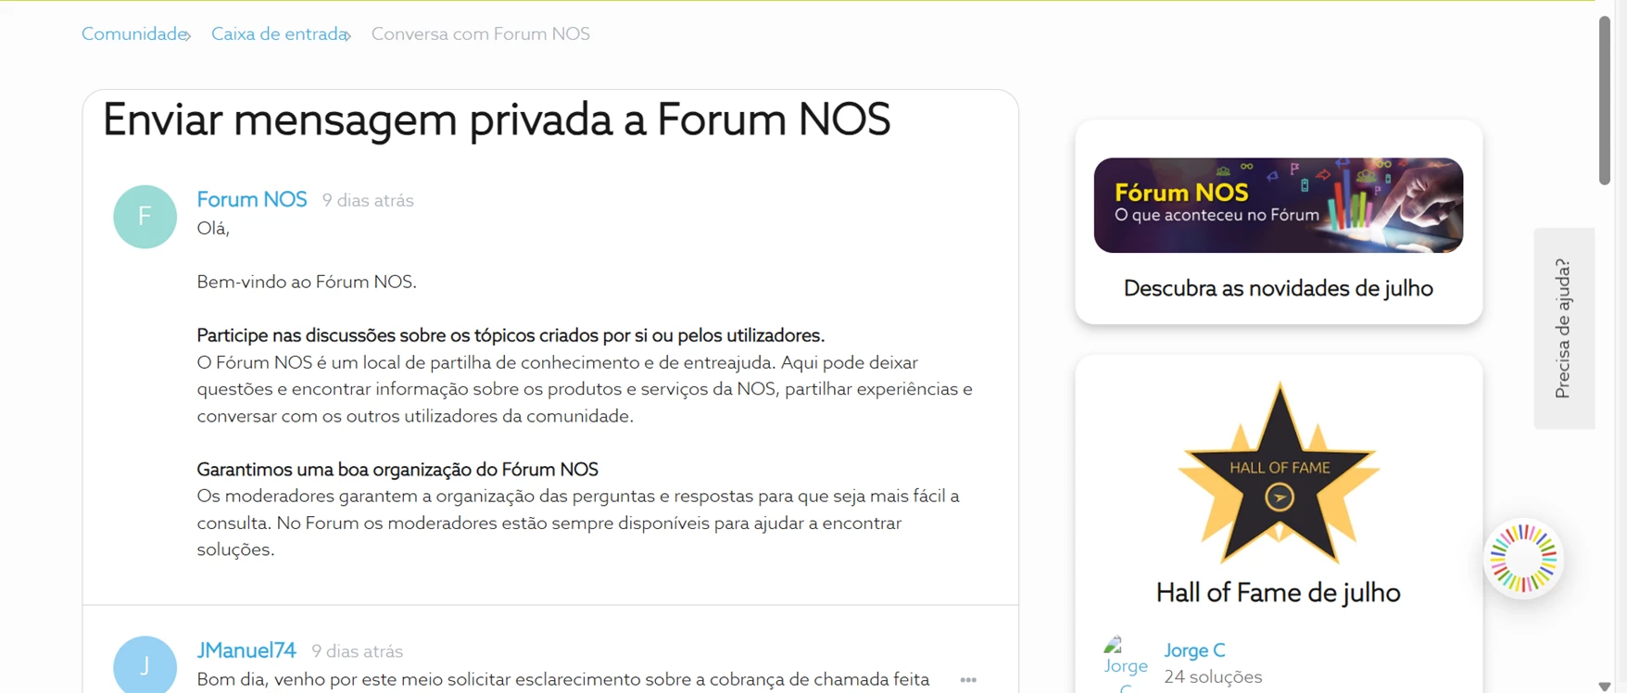The height and width of the screenshot is (693, 1627).
Task: Click the '9 dias atrás' timestamp on JManuel74 message
Action: 357,651
